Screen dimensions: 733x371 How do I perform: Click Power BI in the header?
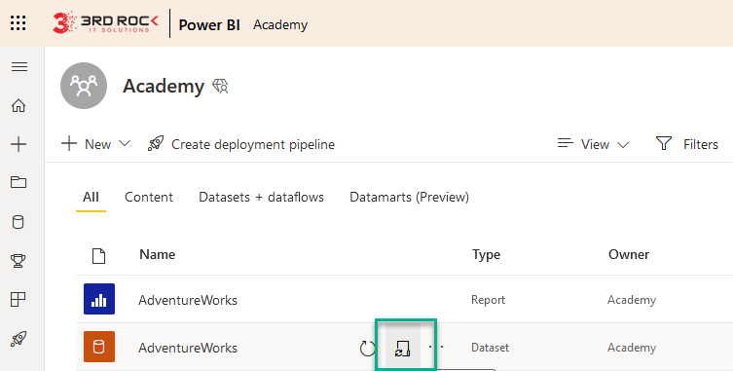tap(209, 24)
